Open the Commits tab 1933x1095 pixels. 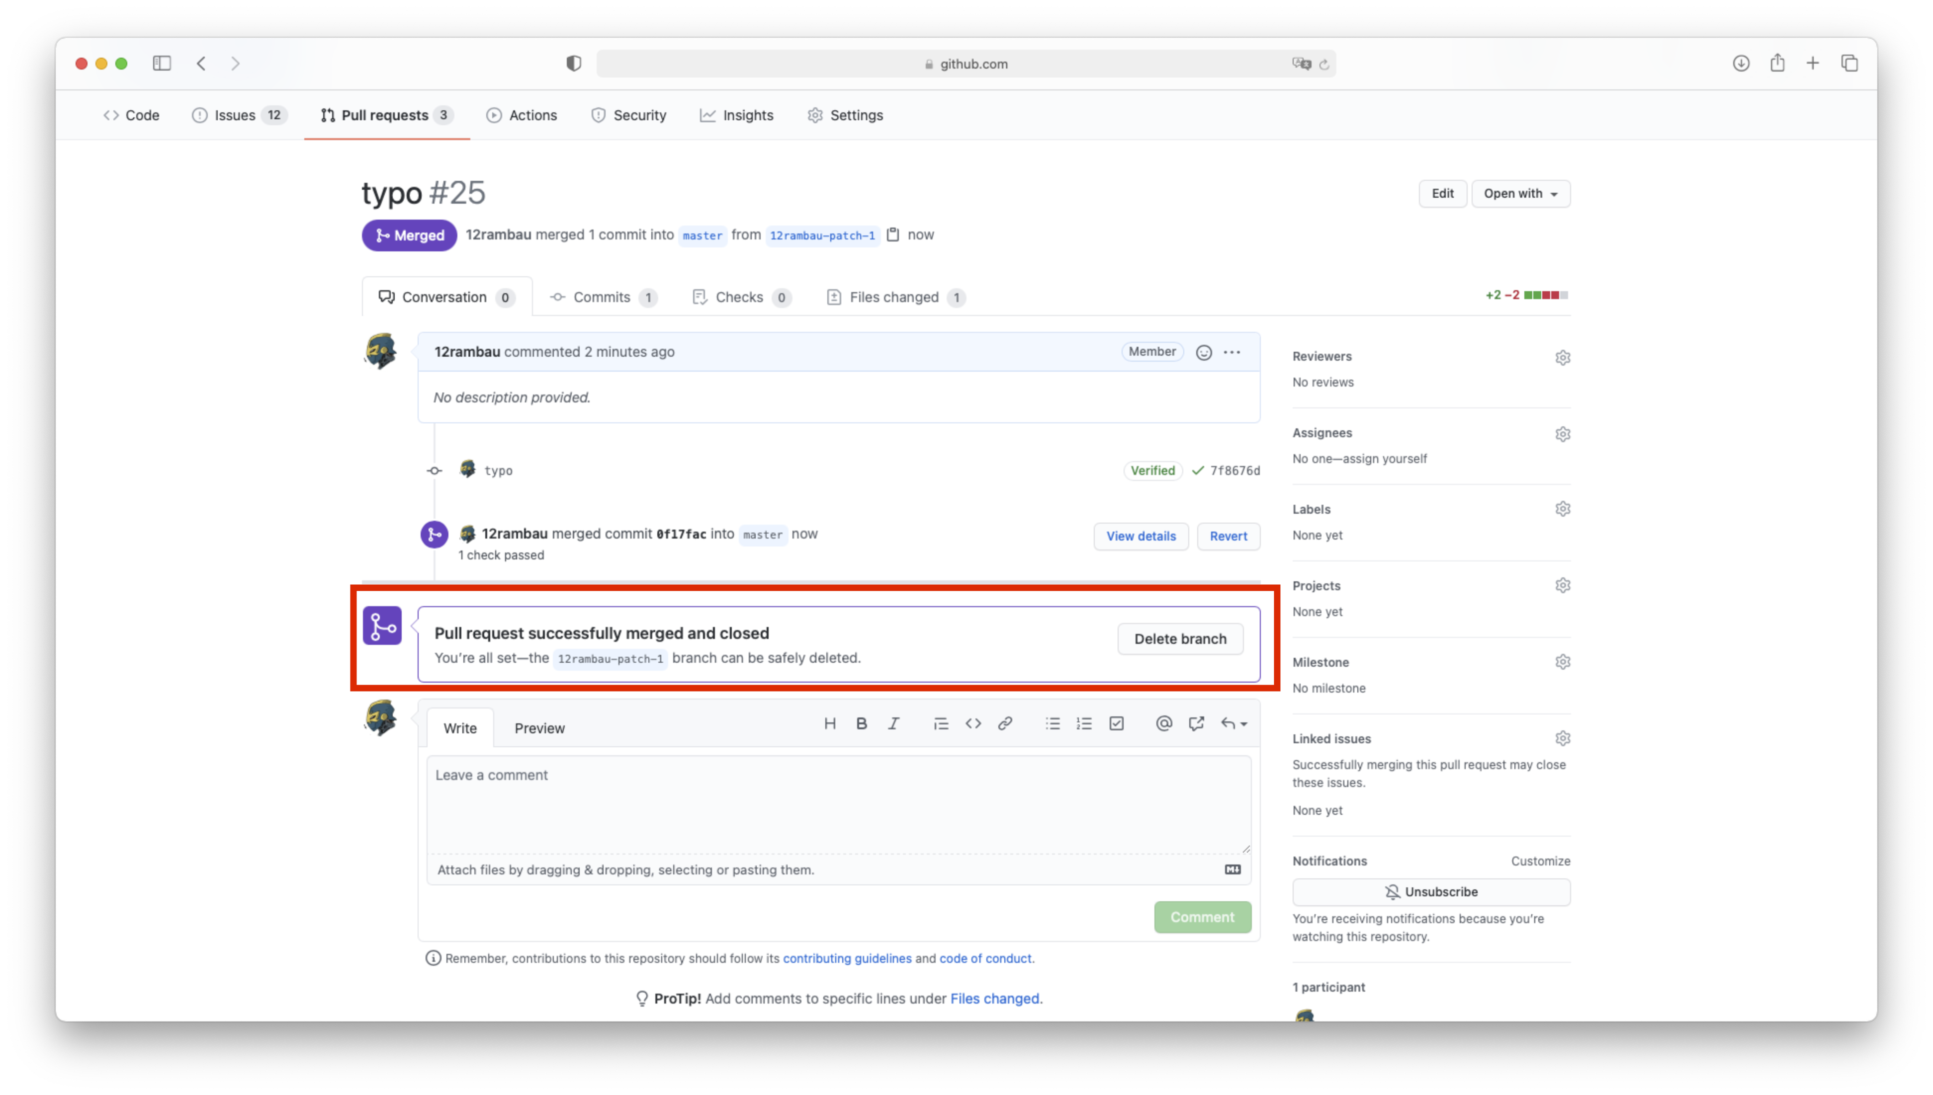[x=601, y=297]
